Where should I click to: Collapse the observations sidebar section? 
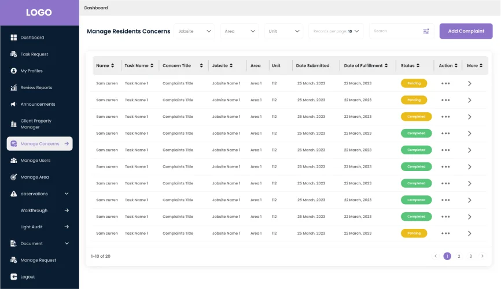tap(67, 194)
